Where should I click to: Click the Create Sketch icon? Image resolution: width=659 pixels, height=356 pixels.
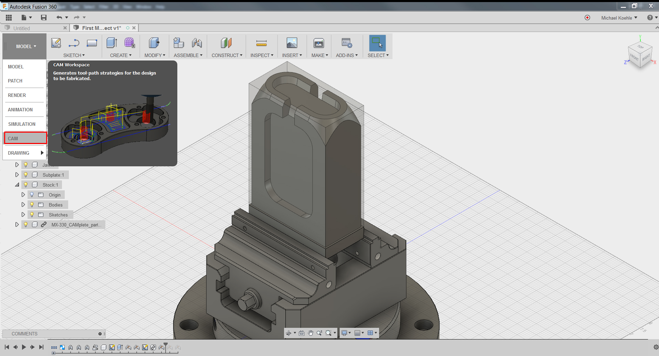pyautogui.click(x=56, y=43)
